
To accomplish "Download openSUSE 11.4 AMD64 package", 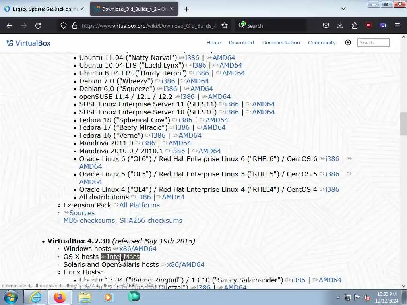I will coord(219,97).
